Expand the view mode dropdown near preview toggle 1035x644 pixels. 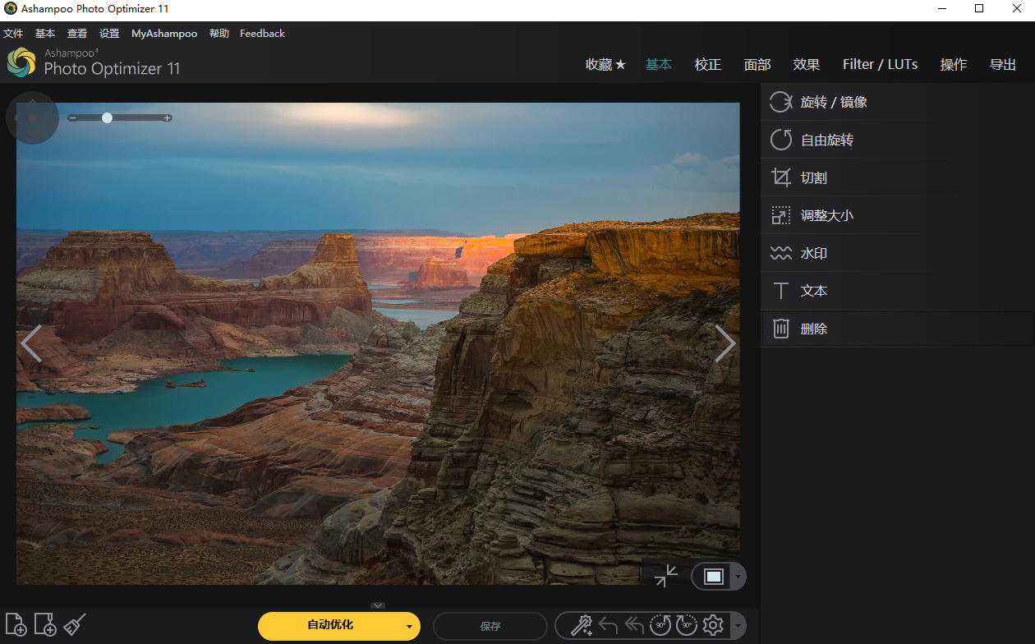tap(737, 576)
